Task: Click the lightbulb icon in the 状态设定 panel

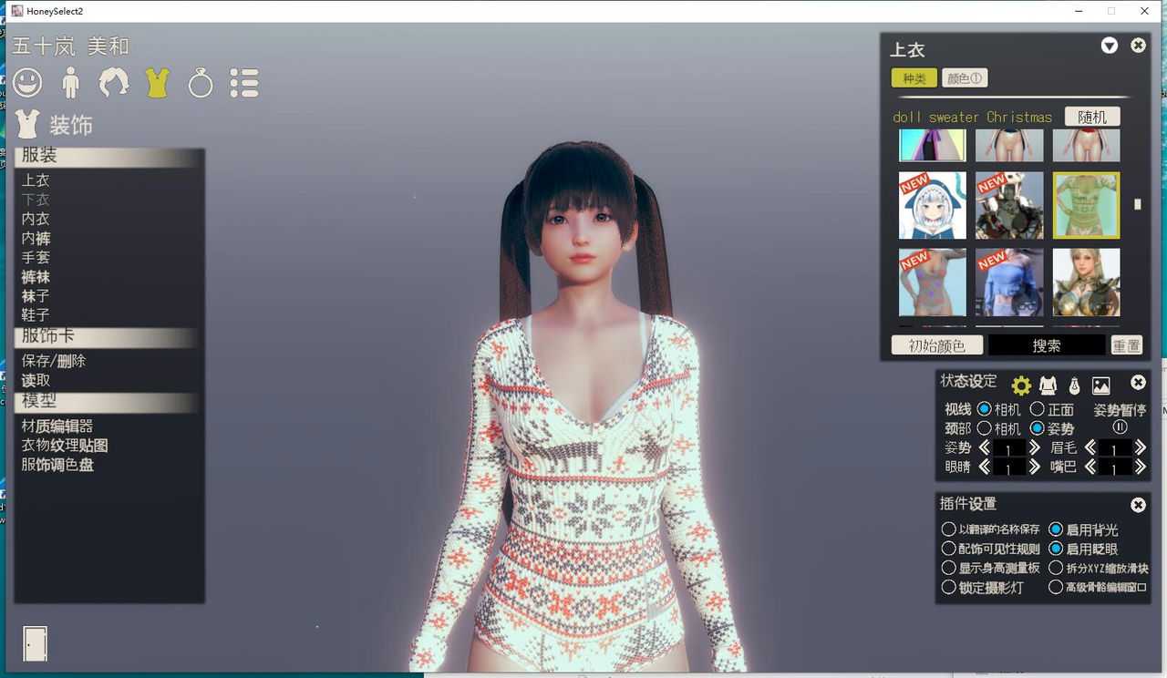Action: [x=1075, y=385]
